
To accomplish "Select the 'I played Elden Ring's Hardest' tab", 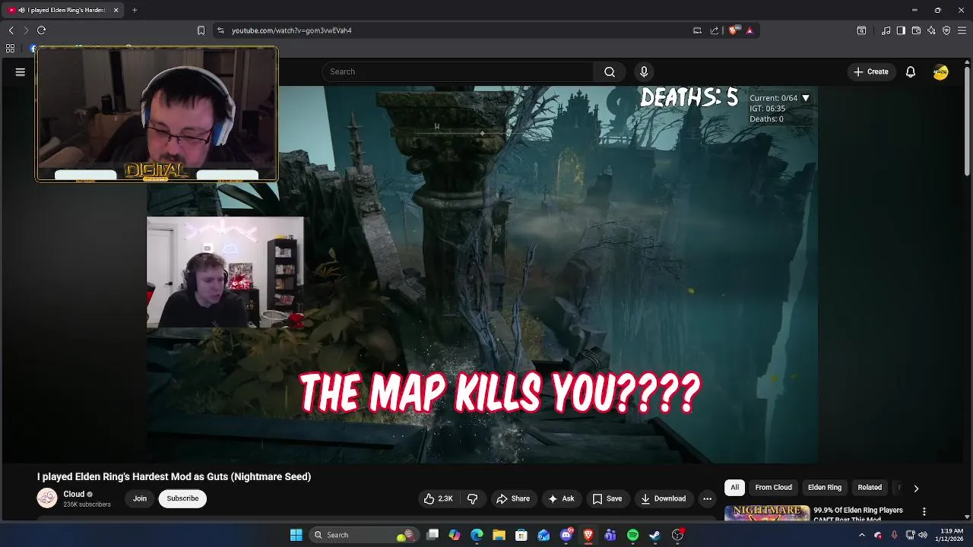I will point(62,10).
